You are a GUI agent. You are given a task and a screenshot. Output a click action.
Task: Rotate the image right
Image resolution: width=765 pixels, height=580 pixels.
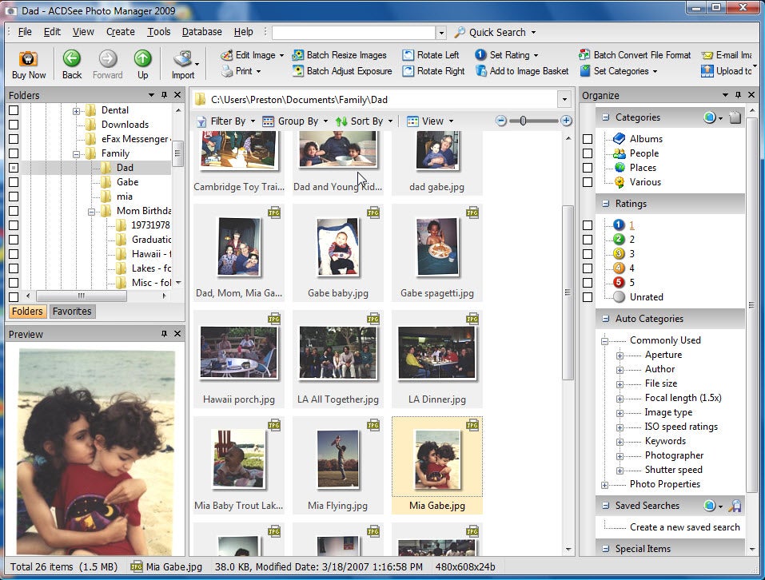[x=434, y=71]
